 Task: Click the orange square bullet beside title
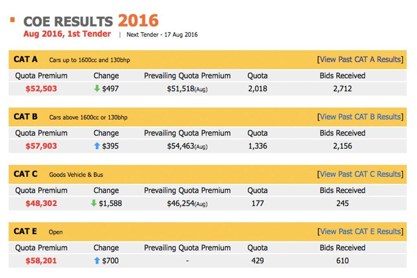pos(13,20)
